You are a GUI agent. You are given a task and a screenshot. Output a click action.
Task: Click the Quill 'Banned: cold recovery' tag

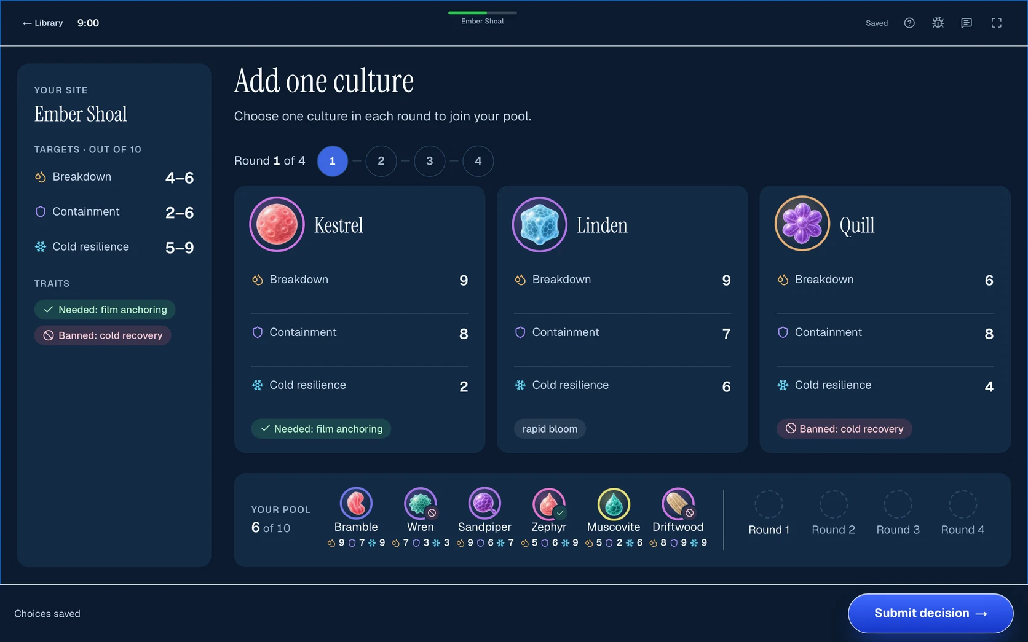point(844,429)
